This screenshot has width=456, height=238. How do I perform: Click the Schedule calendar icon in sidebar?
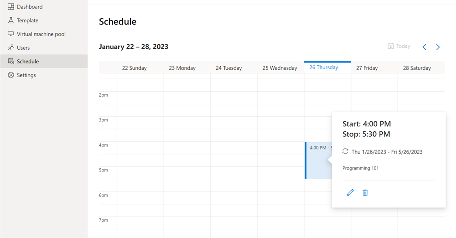coord(11,61)
